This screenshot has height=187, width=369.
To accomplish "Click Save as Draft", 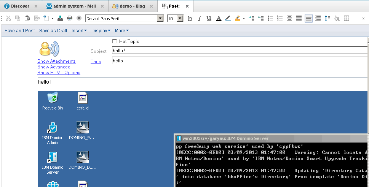I will click(53, 30).
